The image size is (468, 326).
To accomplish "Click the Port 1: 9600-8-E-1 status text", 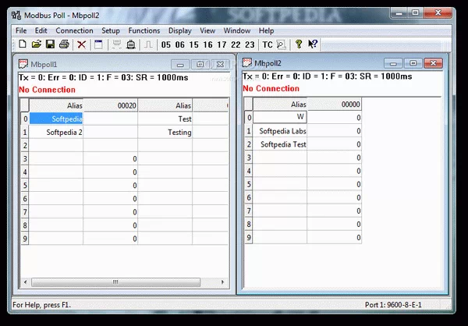I will point(393,305).
